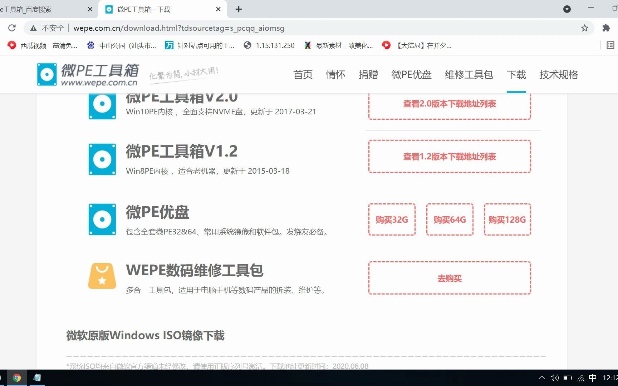Close the 微PE工具箱 - 下载 tab
Viewport: 618px width, 386px height.
218,9
